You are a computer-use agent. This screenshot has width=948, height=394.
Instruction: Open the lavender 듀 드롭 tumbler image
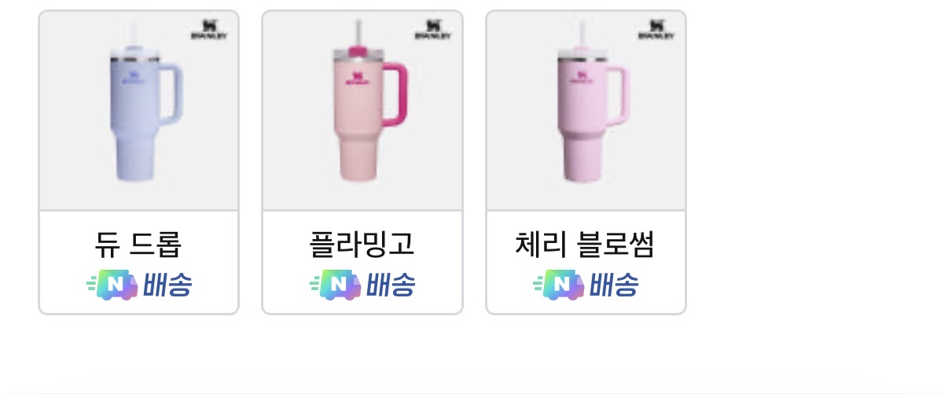tap(138, 111)
